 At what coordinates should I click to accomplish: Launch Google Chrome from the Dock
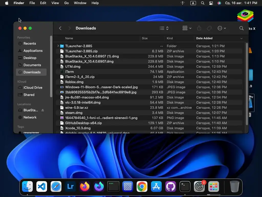click(x=142, y=186)
